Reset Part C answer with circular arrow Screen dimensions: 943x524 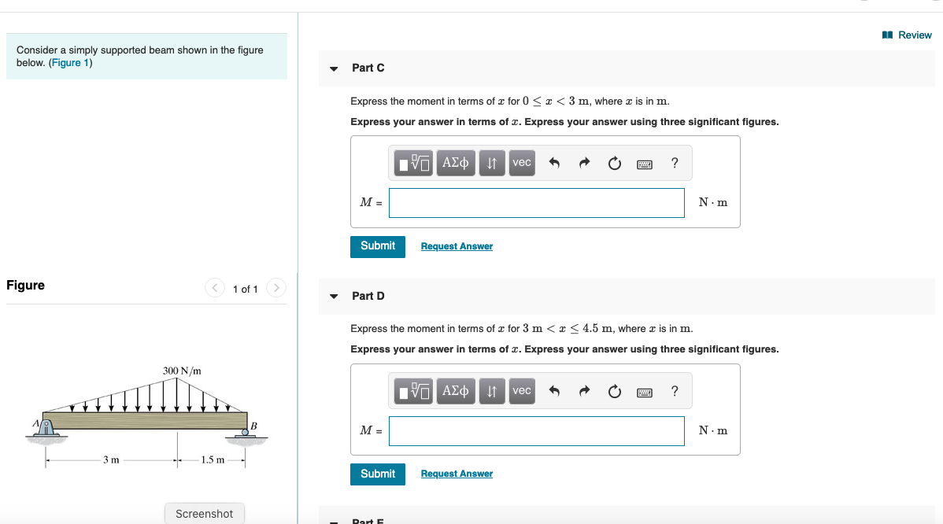[x=614, y=163]
